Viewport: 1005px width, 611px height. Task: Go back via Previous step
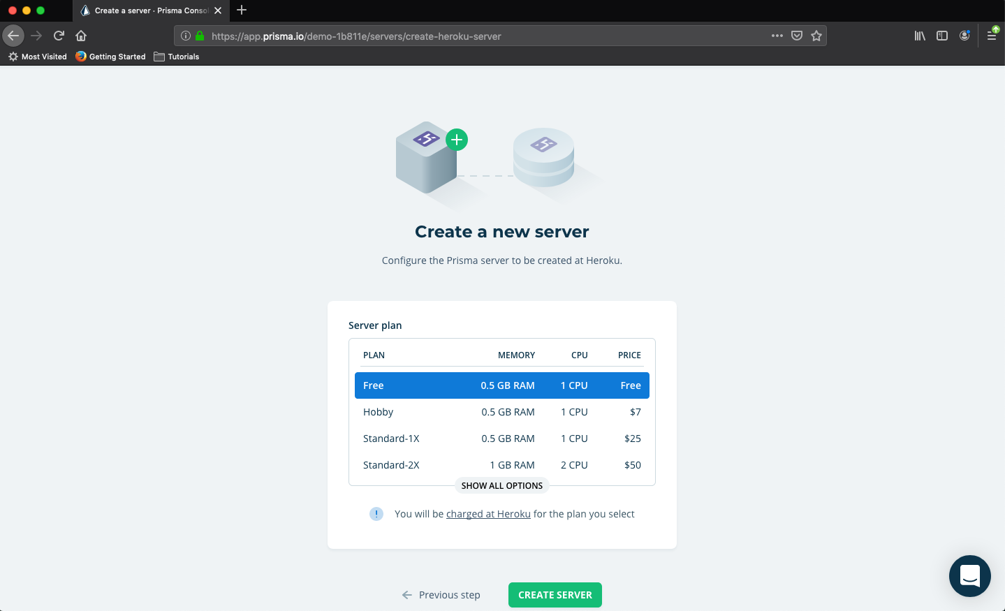(441, 595)
